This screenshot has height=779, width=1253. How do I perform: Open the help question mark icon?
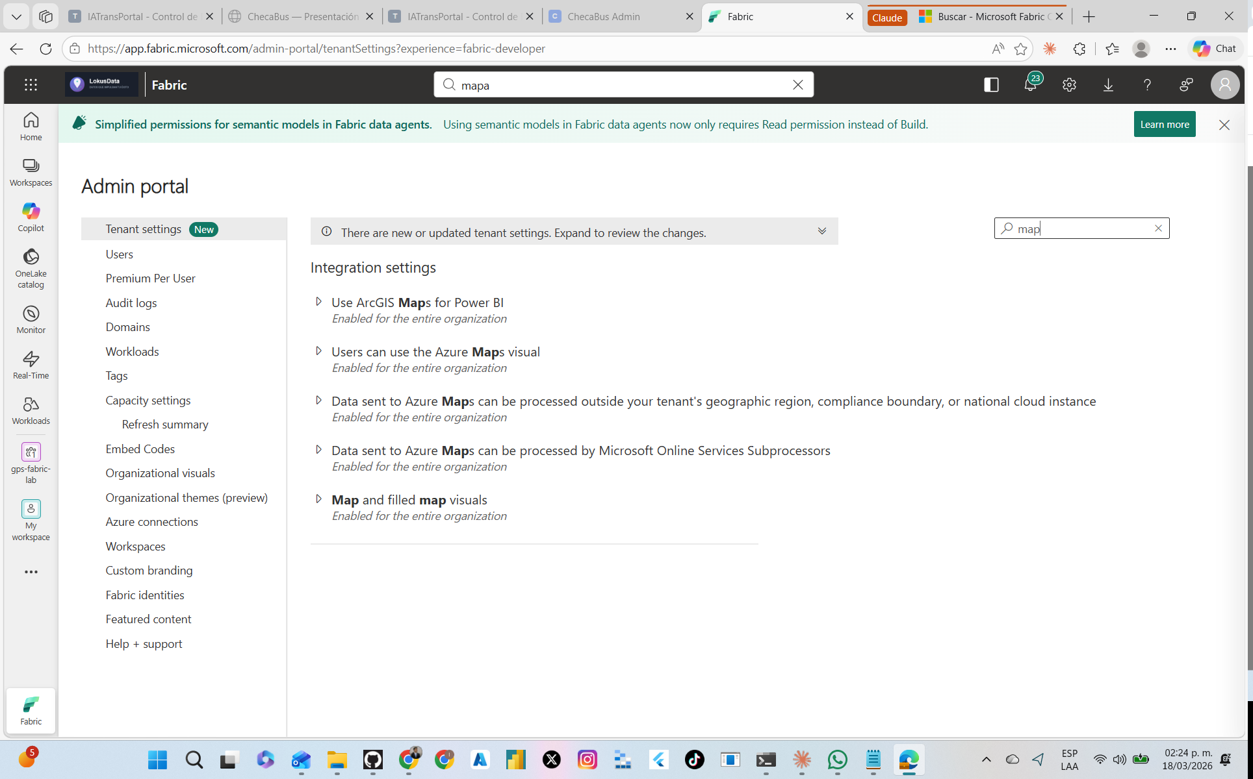(1147, 85)
